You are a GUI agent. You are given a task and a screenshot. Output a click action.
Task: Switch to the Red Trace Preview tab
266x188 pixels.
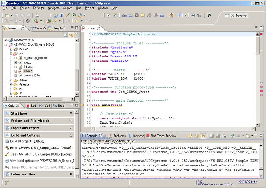pos(161,136)
